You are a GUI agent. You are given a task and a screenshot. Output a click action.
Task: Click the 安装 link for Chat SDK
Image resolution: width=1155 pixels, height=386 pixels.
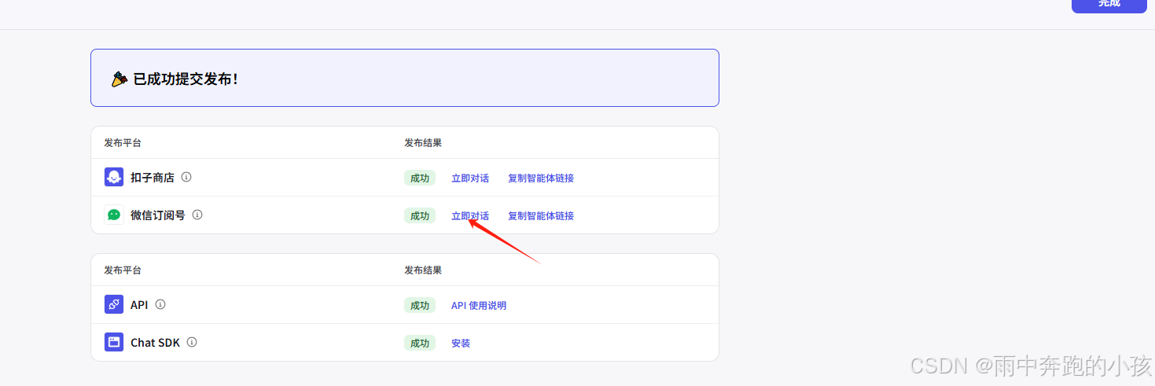[x=461, y=344]
